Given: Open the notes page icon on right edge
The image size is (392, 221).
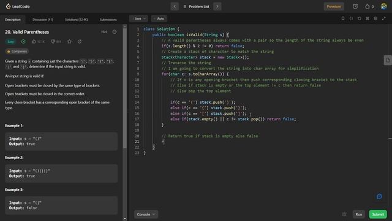Looking at the screenshot, I should (x=388, y=60).
